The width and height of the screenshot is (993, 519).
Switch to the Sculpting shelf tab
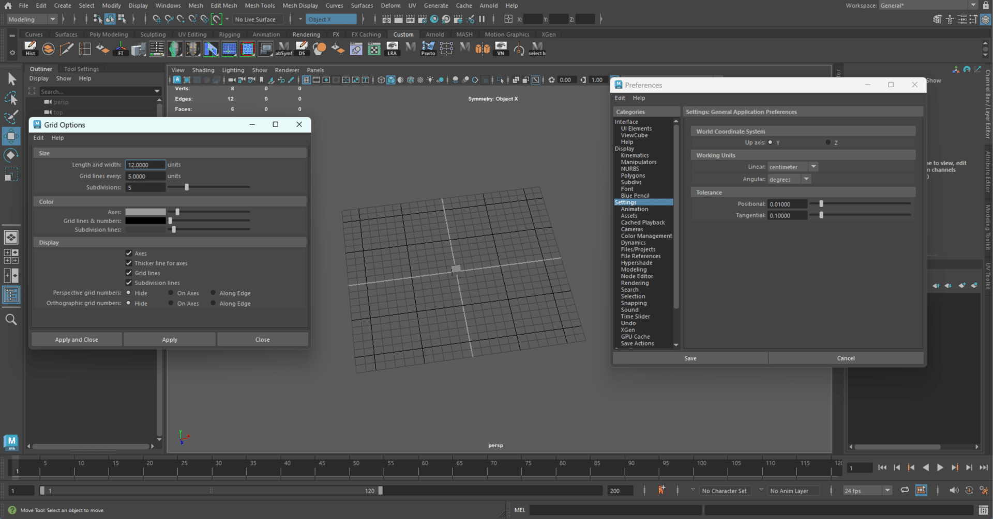point(153,34)
